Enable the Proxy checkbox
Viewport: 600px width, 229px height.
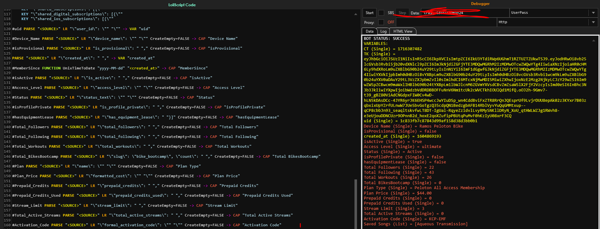(x=382, y=22)
